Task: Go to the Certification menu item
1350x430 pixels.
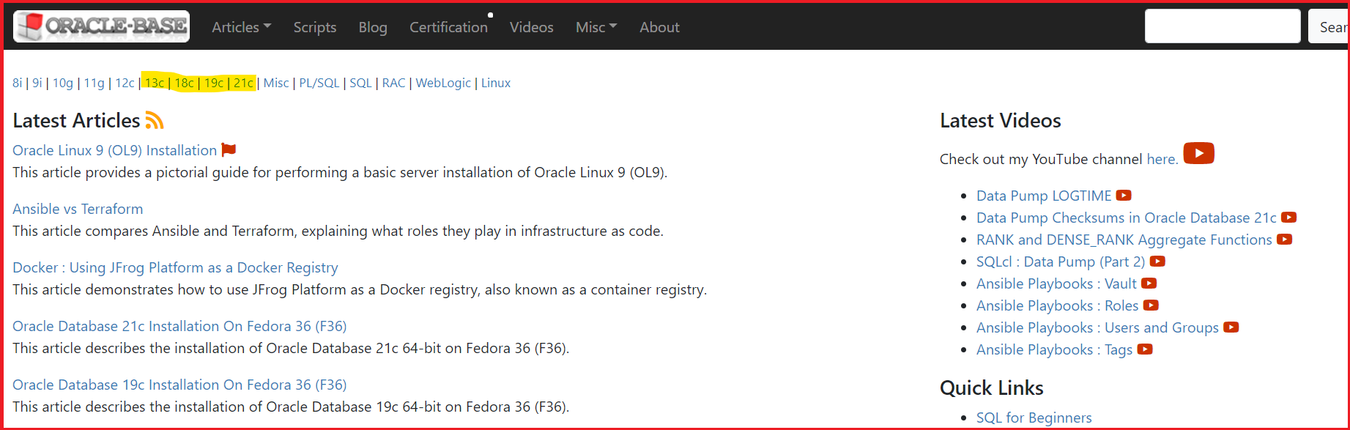Action: tap(448, 27)
